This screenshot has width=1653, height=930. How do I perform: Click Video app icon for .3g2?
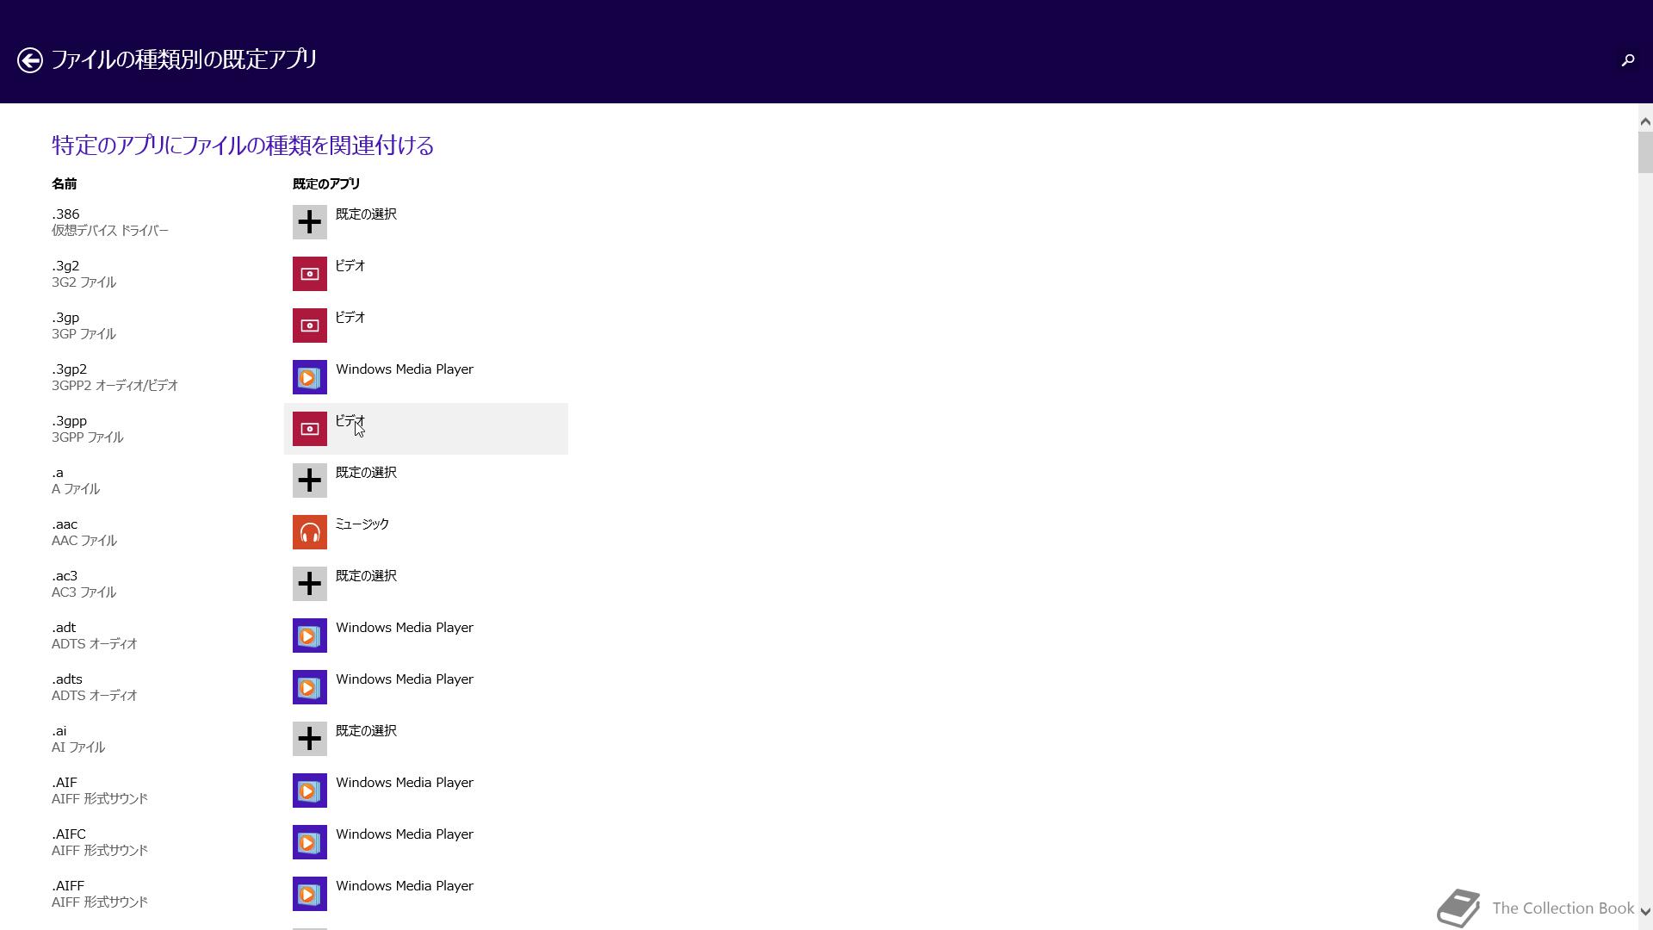click(310, 274)
